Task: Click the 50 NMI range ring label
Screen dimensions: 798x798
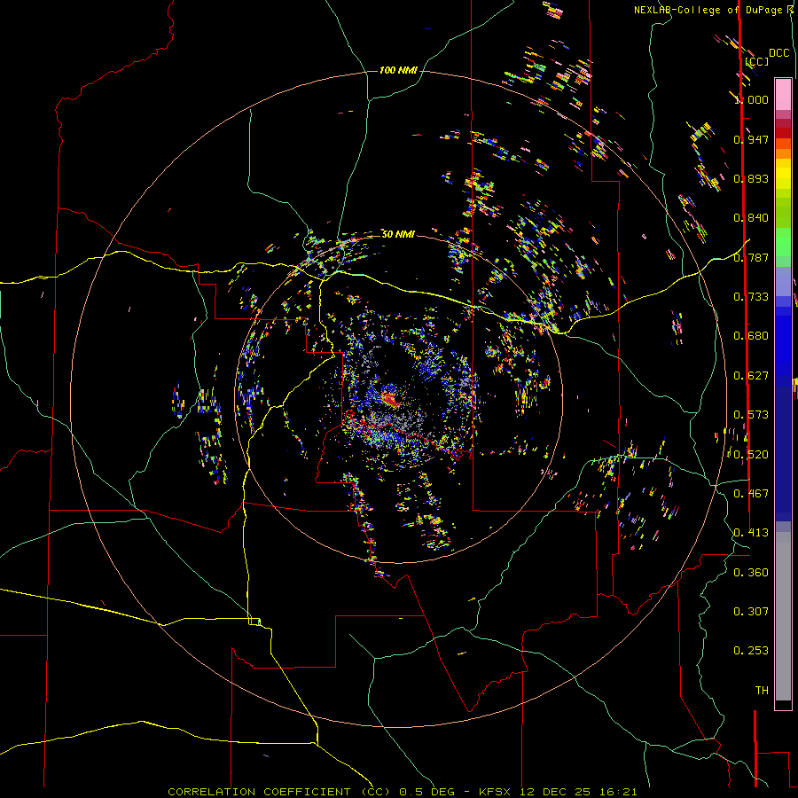Action: (x=398, y=234)
